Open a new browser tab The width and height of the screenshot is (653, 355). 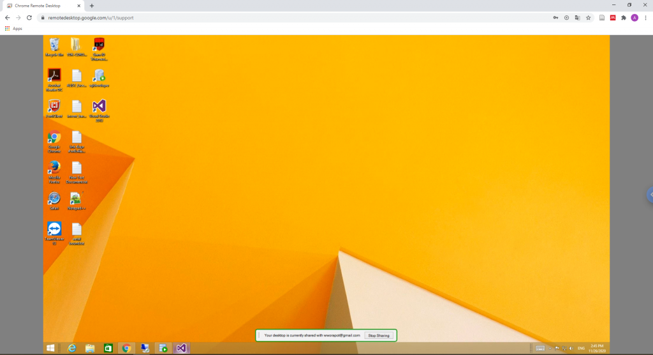point(92,5)
